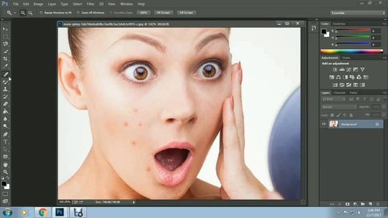The width and height of the screenshot is (388, 218).
Task: Open the Zoom tool preset picker arrow
Action: [x=15, y=13]
